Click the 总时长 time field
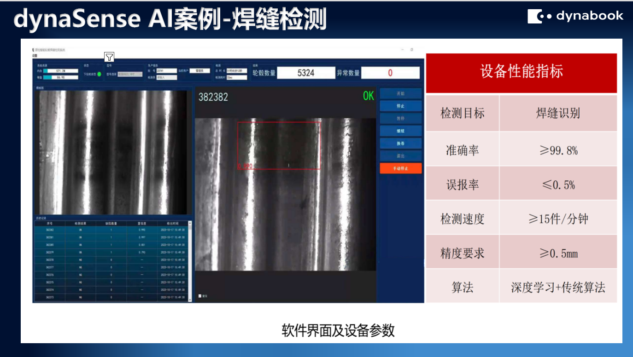Image resolution: width=633 pixels, height=357 pixels. pos(237,71)
